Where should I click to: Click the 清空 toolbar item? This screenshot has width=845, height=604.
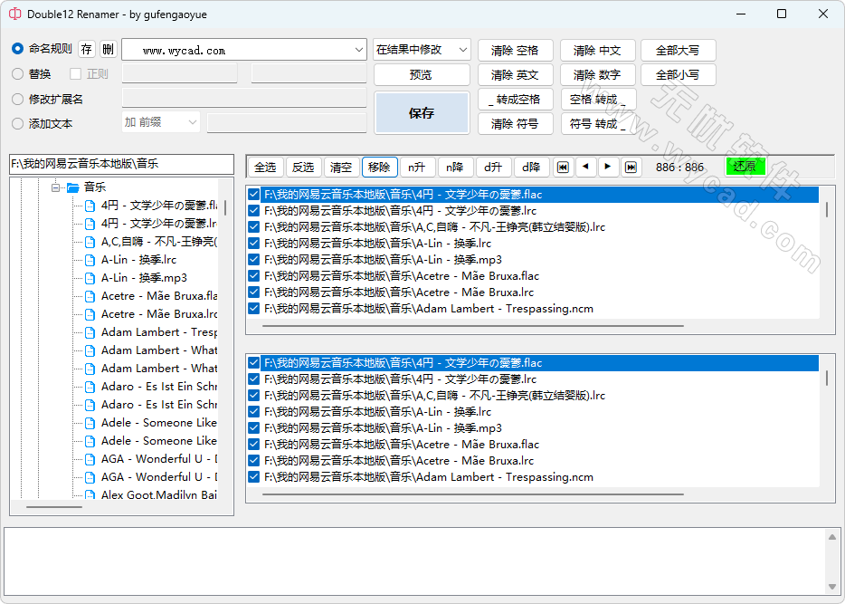click(x=341, y=167)
